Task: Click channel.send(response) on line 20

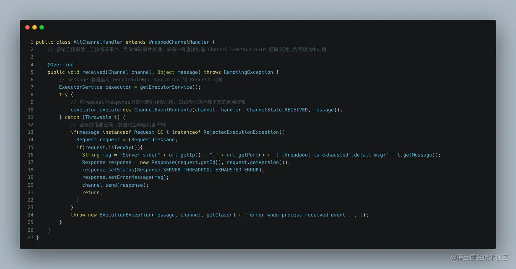Action: pyautogui.click(x=115, y=185)
